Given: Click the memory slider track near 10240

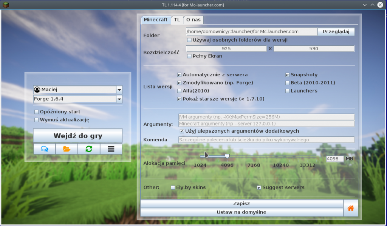Looking at the screenshot, I should point(281,156).
